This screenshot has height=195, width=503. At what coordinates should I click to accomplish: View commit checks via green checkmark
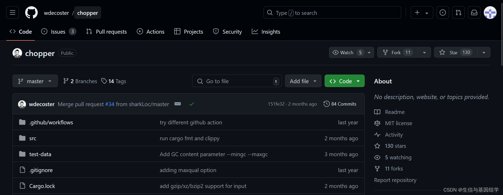[192, 104]
